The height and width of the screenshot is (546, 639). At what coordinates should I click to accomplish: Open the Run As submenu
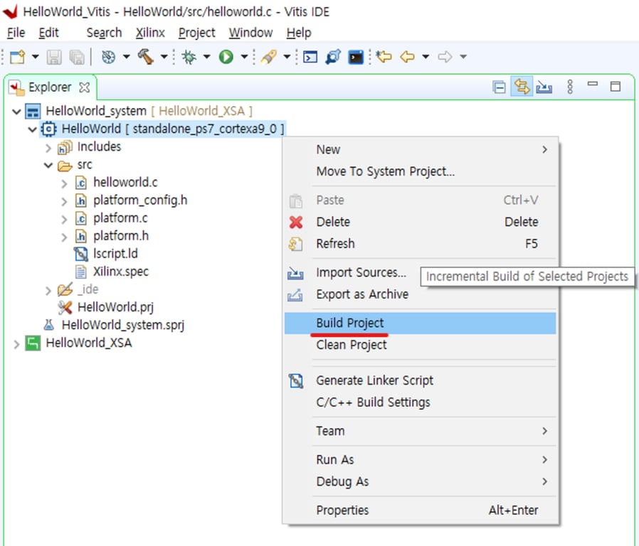click(420, 460)
